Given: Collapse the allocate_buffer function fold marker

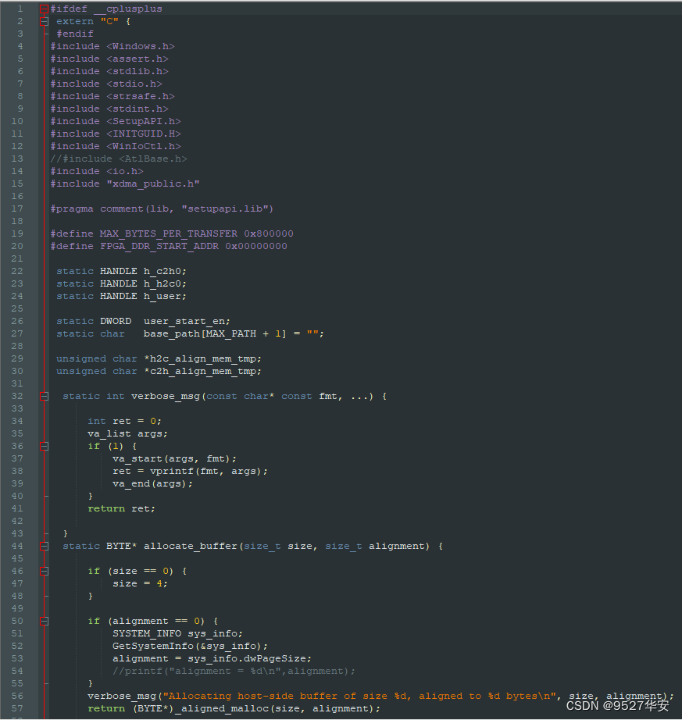Looking at the screenshot, I should coord(45,546).
